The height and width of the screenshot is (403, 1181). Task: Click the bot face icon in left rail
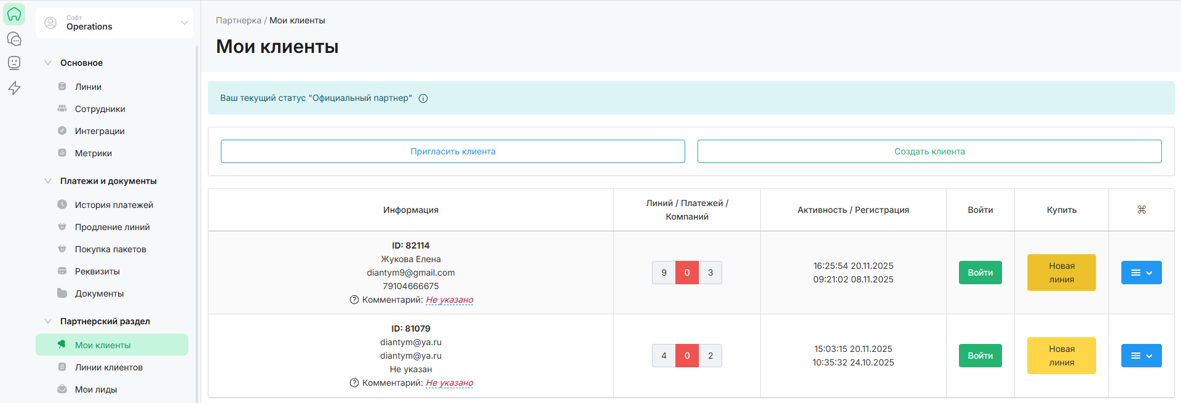(x=14, y=63)
